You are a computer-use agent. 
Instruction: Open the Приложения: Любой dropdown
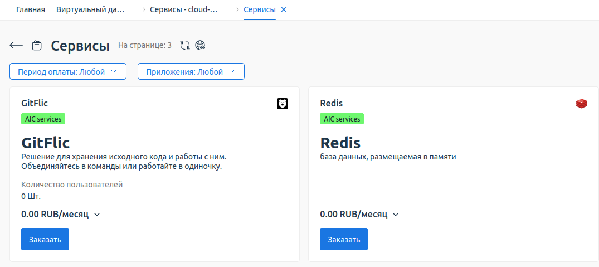coord(191,71)
